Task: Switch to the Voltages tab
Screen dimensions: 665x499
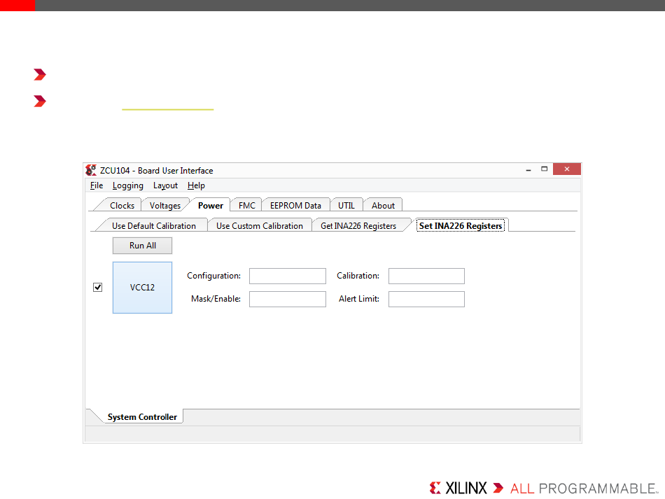Action: coord(165,205)
